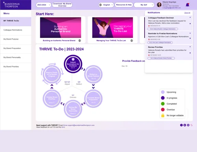Click the Review Priorities notification title
197x152 pixels.
click(155, 47)
